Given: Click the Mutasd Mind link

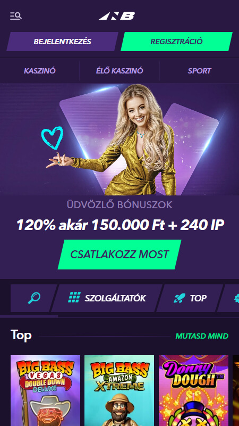Looking at the screenshot, I should (202, 336).
